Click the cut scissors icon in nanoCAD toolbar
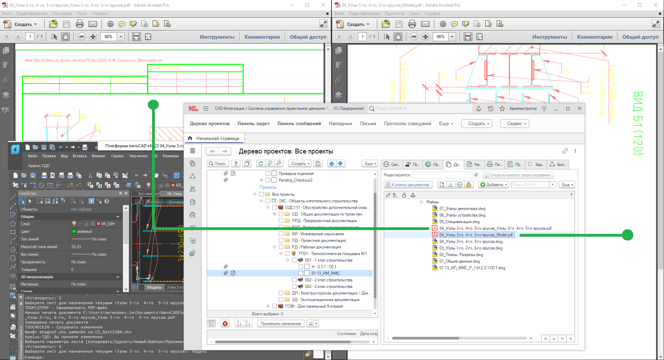This screenshot has height=360, width=664. point(90,175)
